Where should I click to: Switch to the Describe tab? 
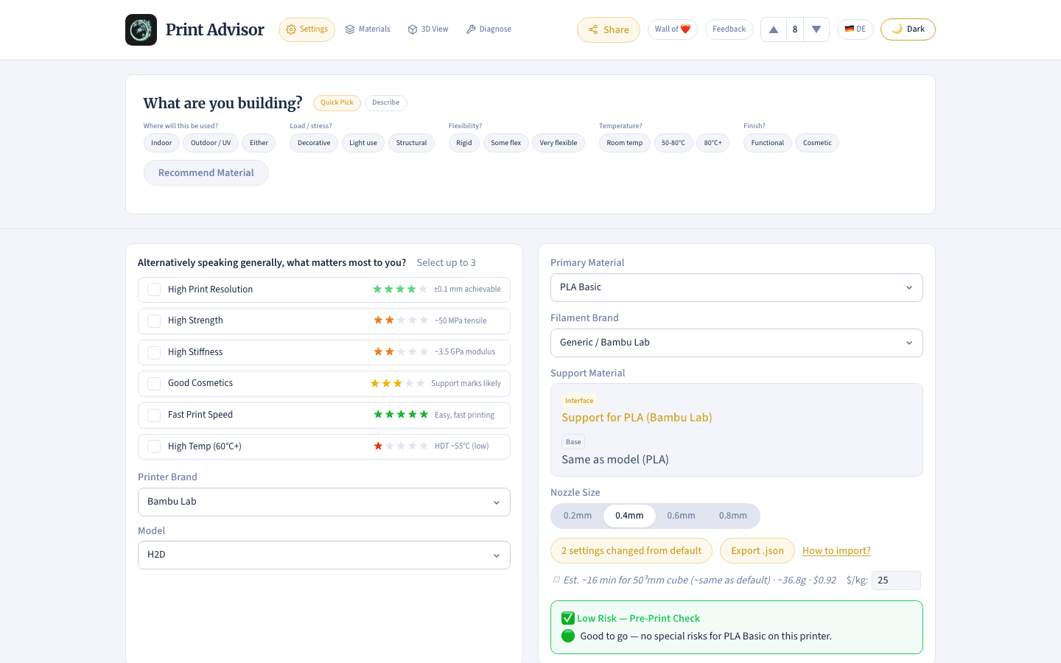coord(385,102)
